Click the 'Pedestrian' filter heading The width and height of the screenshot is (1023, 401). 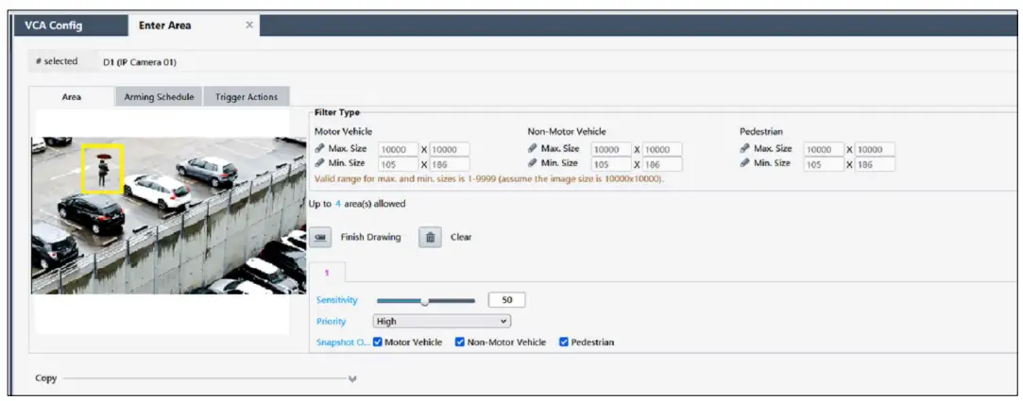pos(760,132)
